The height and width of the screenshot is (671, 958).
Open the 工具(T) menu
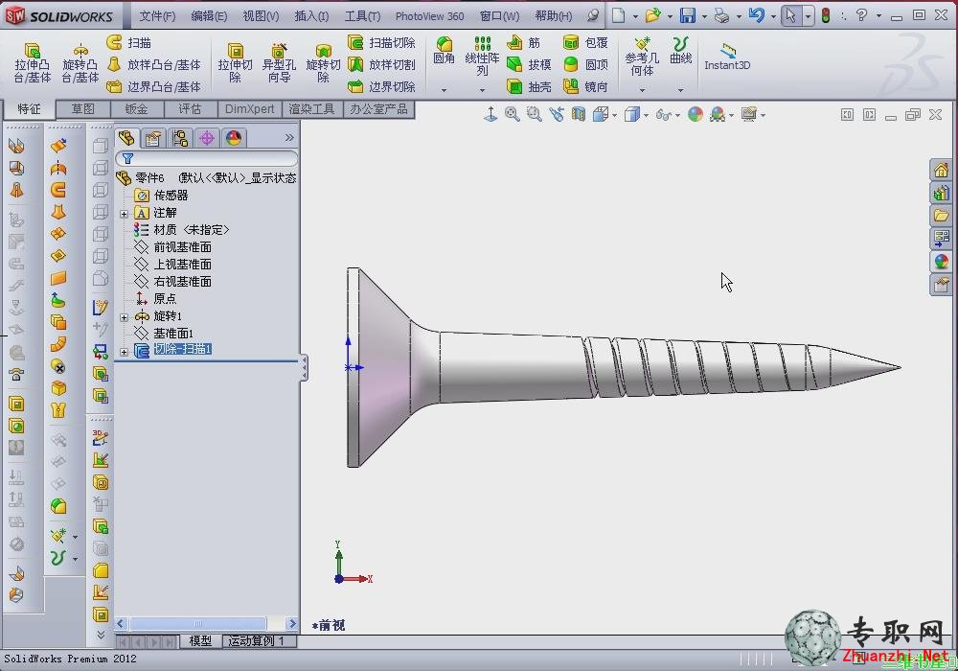[x=362, y=16]
